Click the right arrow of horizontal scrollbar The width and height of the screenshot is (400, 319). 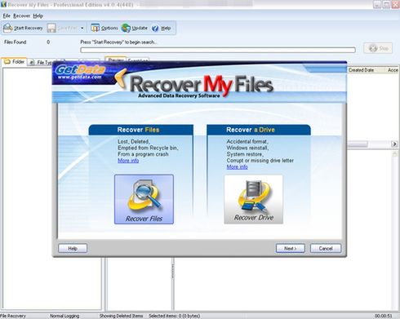[394, 144]
